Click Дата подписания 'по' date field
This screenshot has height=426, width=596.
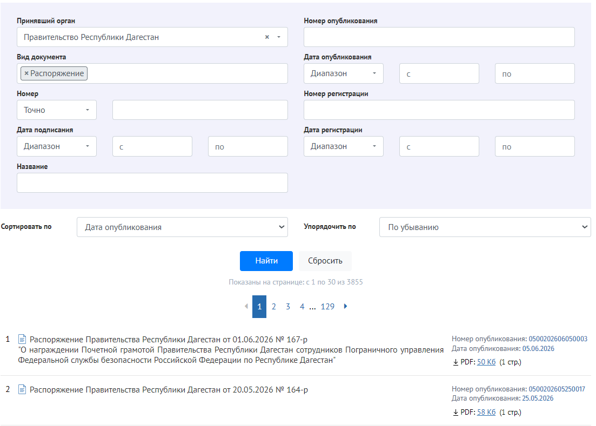point(248,146)
